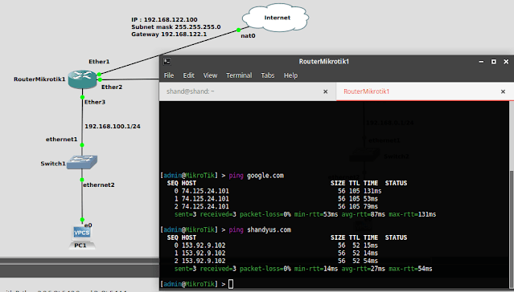The width and height of the screenshot is (514, 292).
Task: Open the Help menu
Action: 290,75
